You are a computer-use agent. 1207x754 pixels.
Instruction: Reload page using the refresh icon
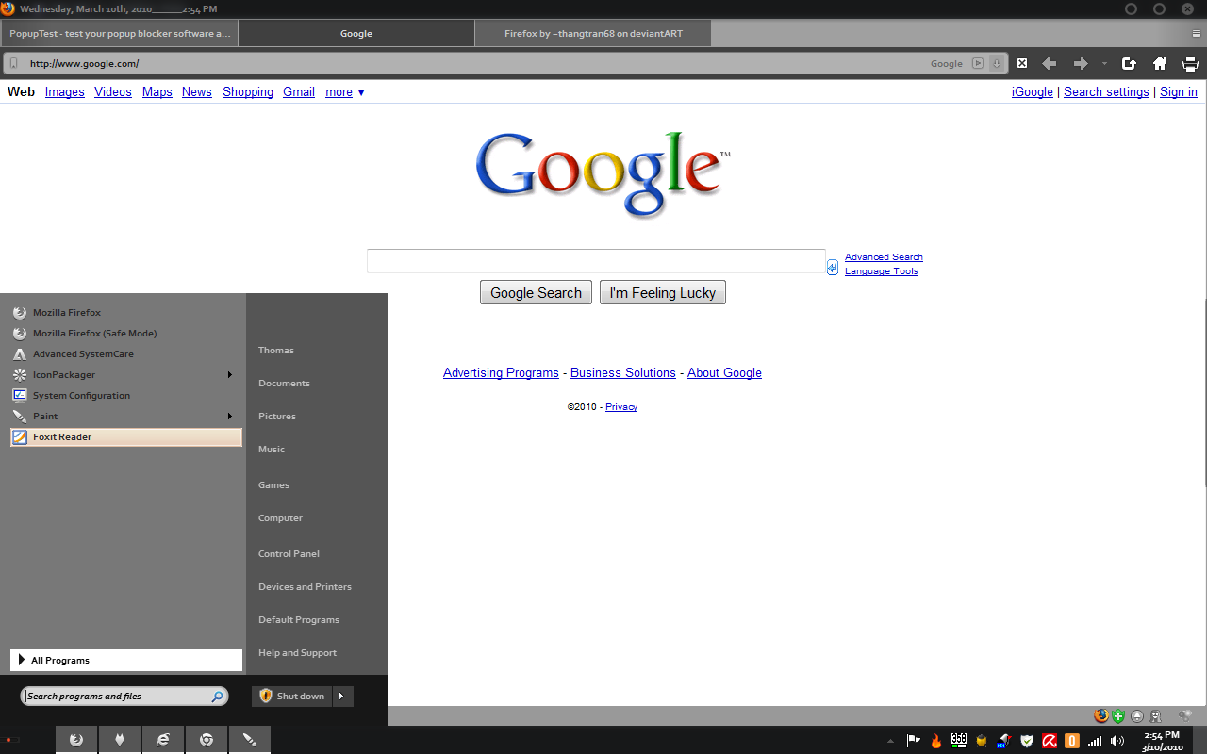[x=1129, y=63]
